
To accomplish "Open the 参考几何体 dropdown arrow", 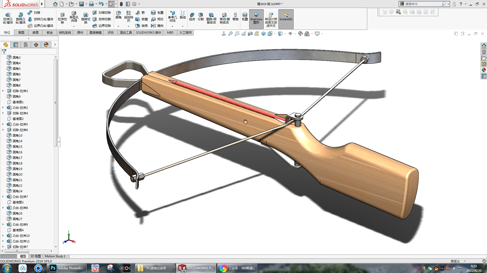I will (x=172, y=26).
